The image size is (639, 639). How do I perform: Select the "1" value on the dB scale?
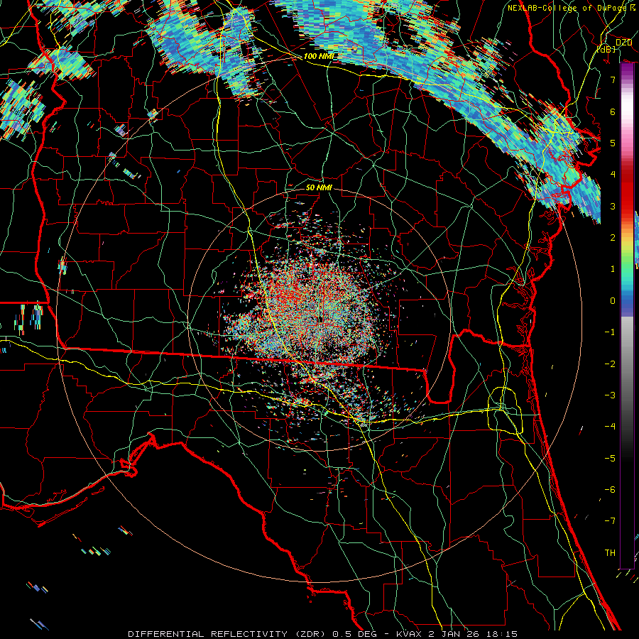point(613,269)
